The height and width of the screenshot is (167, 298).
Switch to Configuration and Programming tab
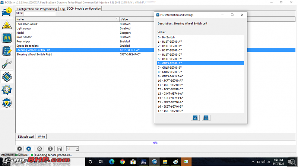tap(37, 9)
